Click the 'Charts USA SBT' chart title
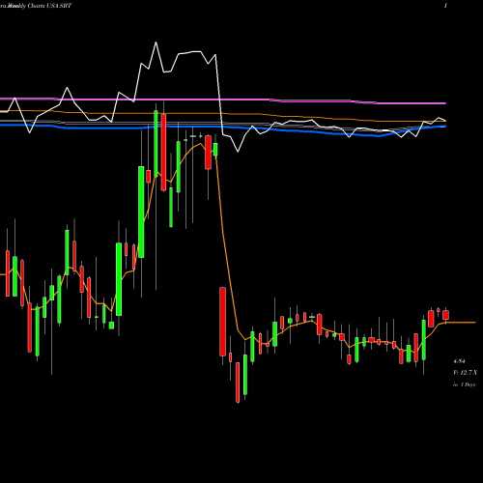Screen dimensions: 483x483 click(x=49, y=6)
